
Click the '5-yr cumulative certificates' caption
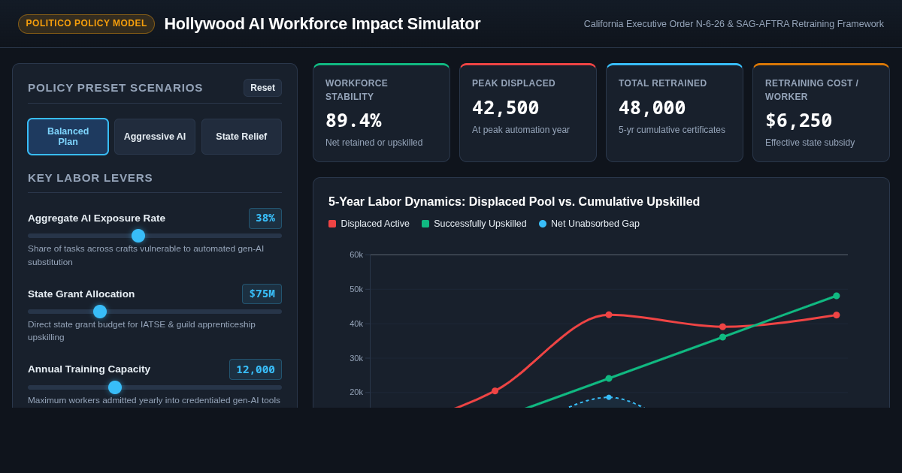(672, 130)
